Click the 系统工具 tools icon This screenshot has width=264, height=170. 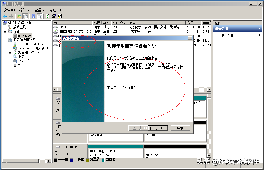(10, 27)
